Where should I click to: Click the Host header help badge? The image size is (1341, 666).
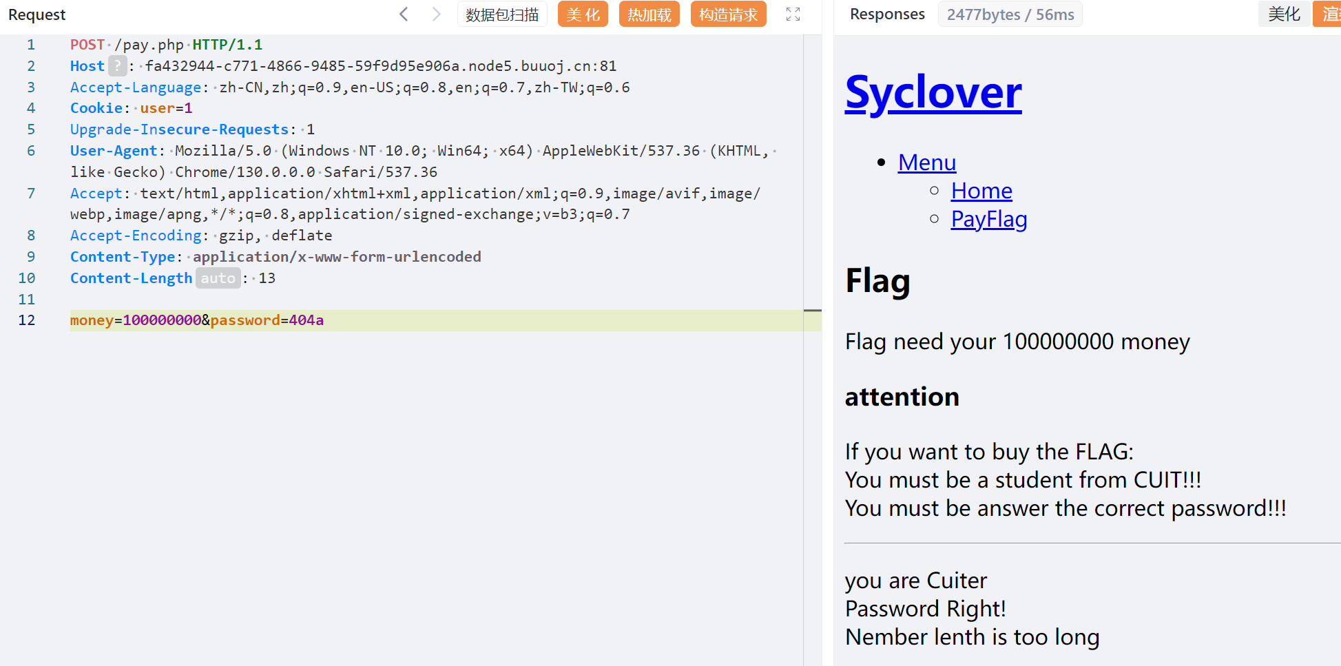pyautogui.click(x=118, y=66)
